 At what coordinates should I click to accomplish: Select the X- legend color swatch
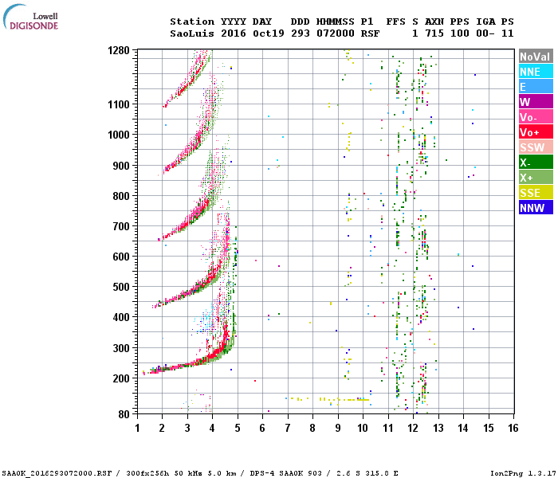(x=536, y=163)
